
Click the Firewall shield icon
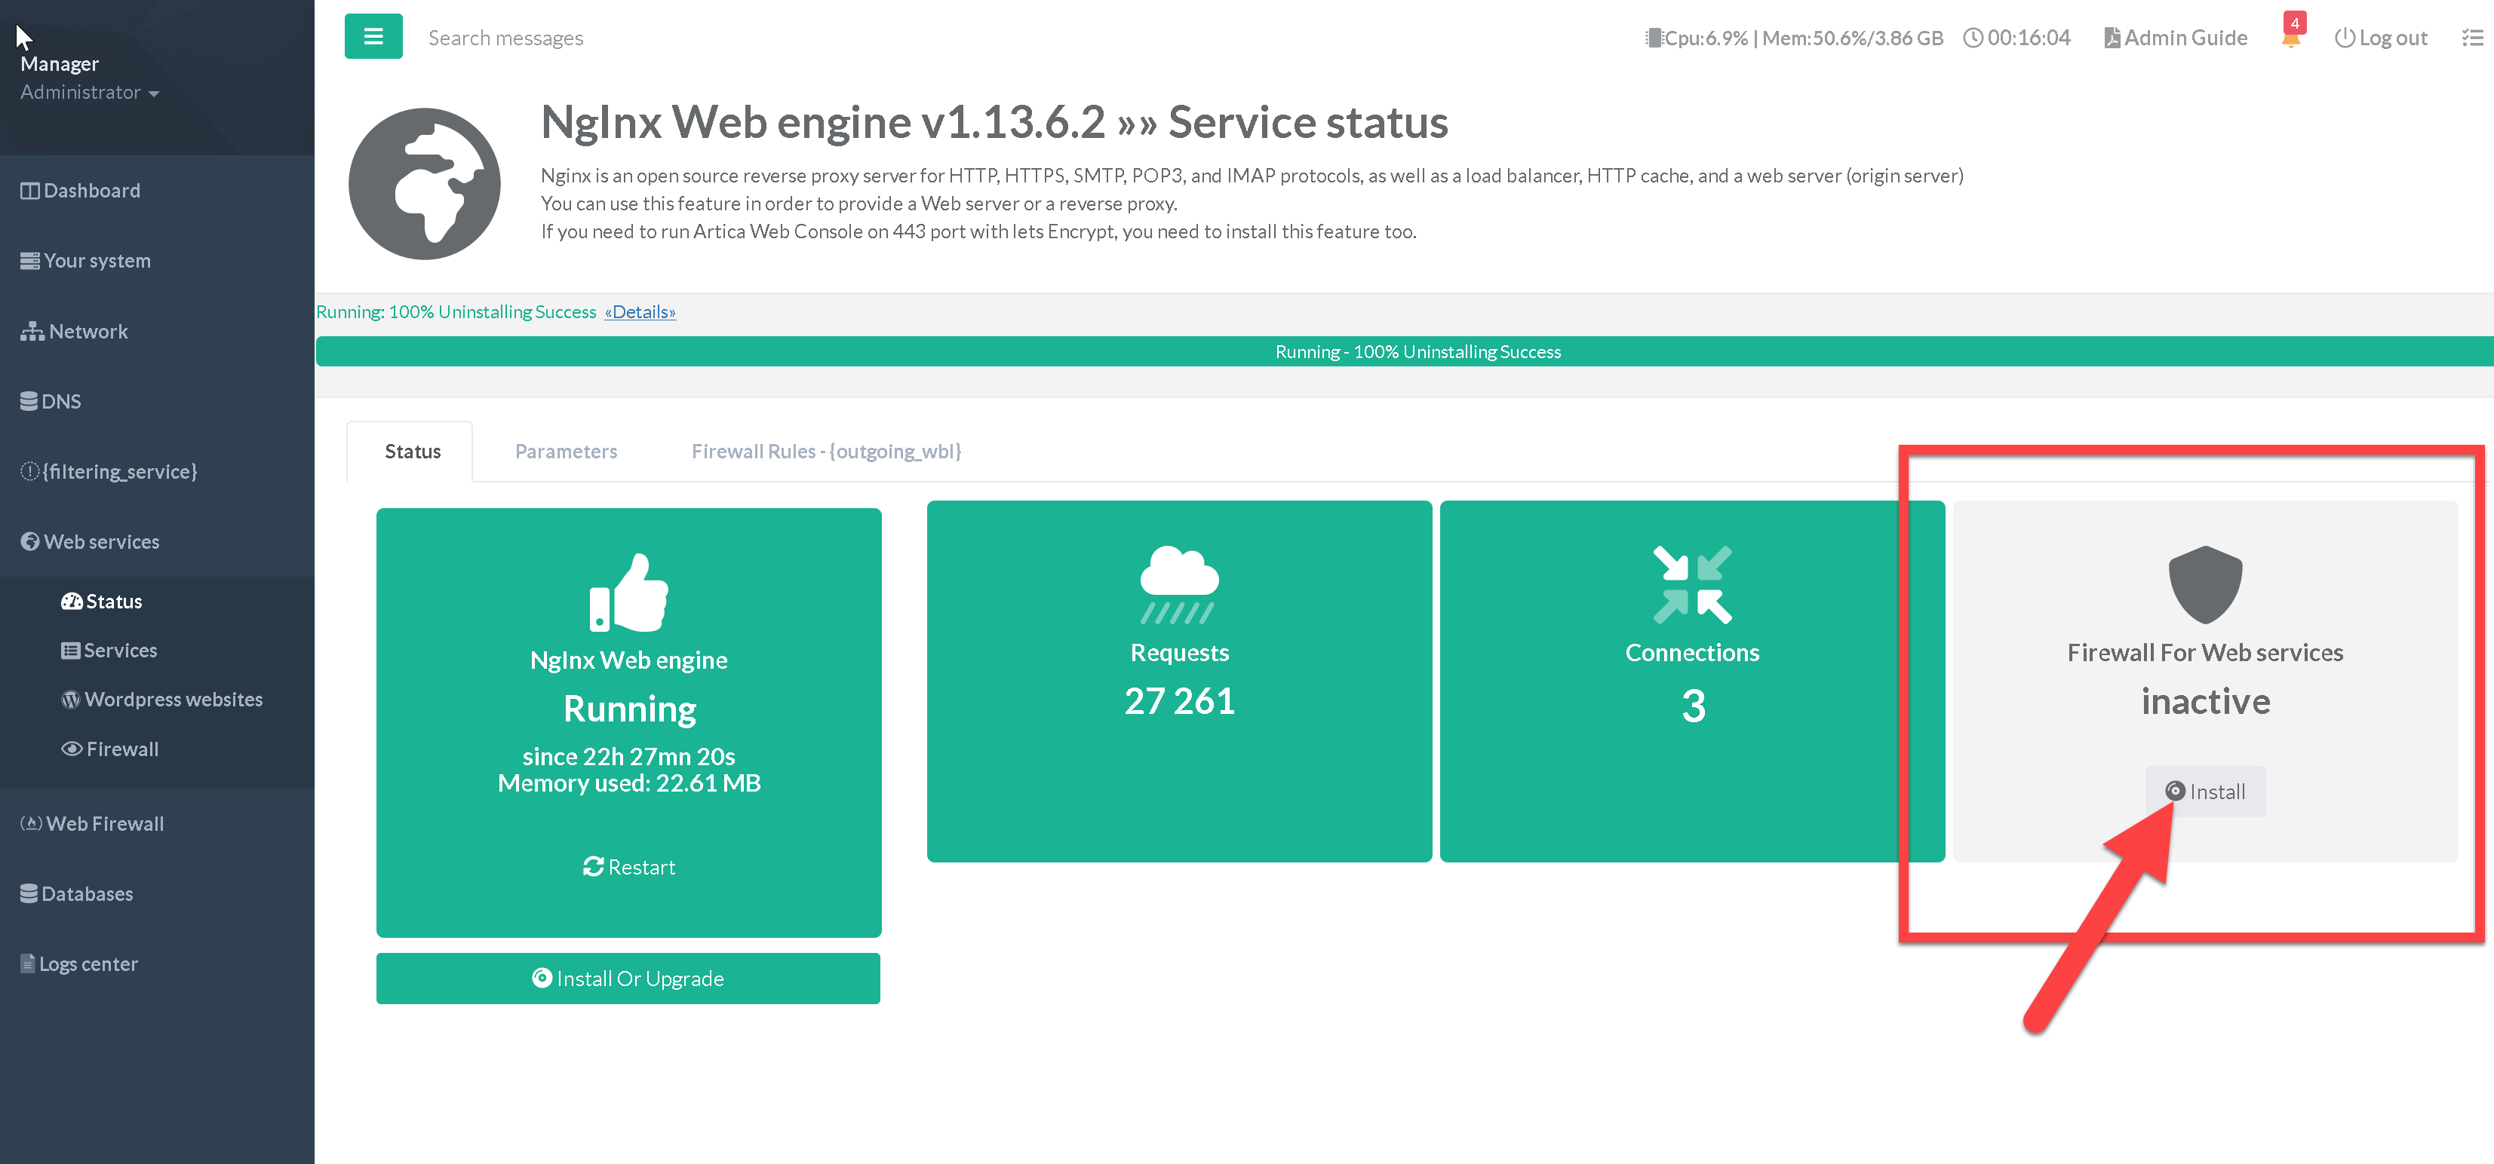click(2204, 584)
